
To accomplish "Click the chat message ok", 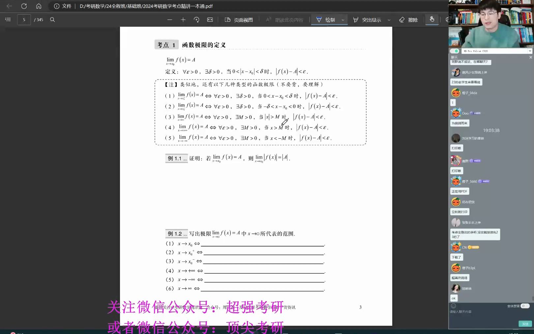I will [454, 298].
